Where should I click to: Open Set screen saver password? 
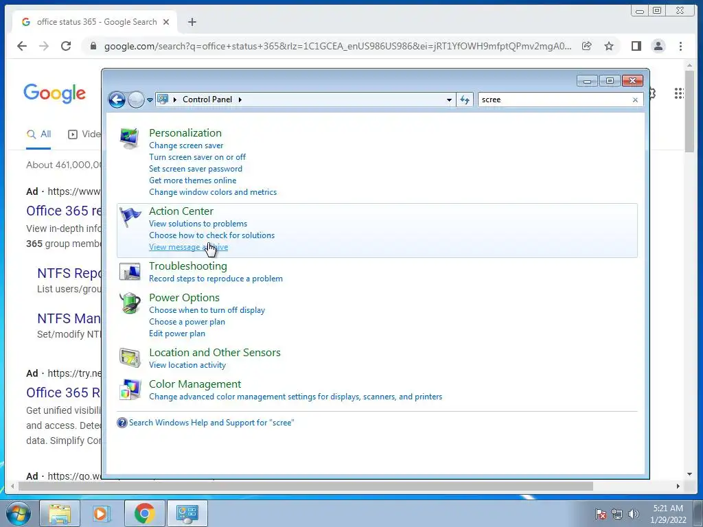tap(196, 169)
